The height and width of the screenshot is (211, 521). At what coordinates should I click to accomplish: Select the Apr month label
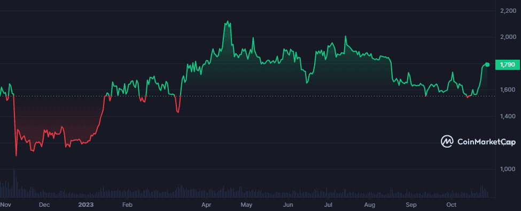click(206, 205)
